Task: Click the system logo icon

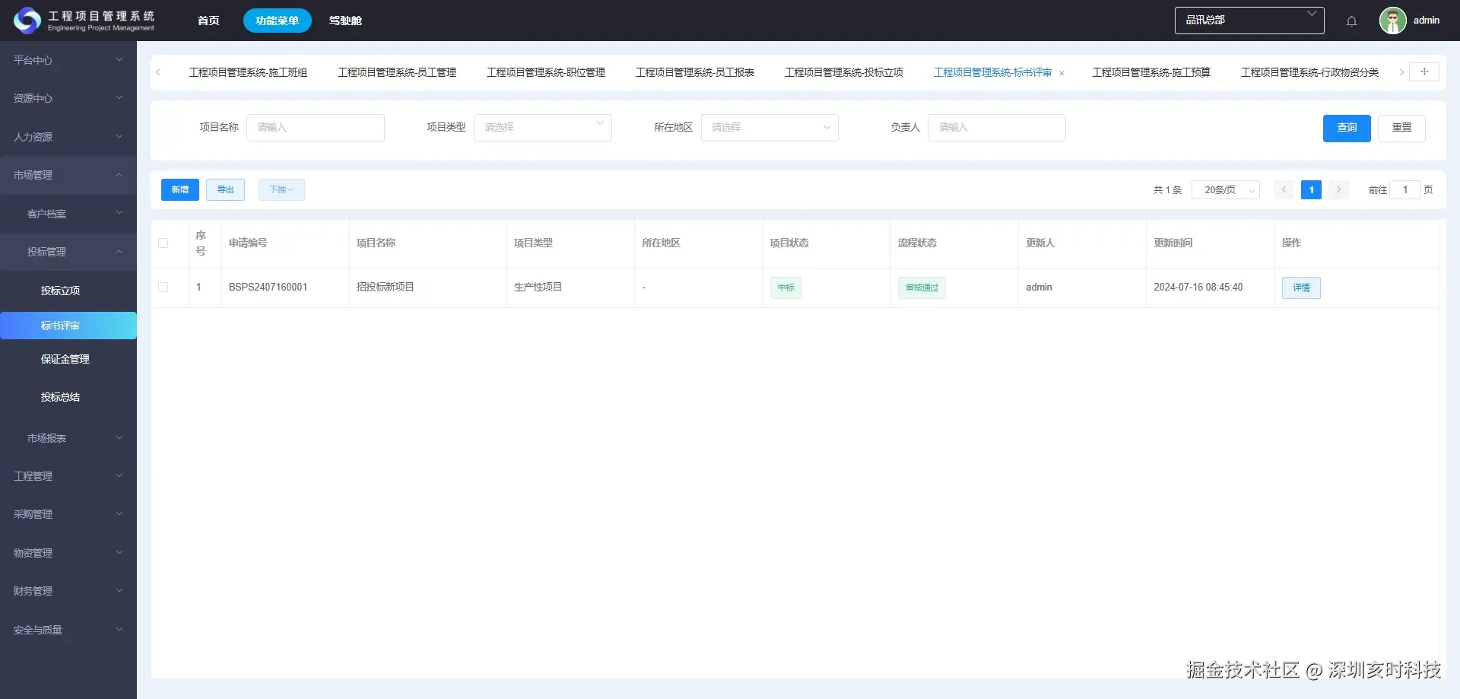Action: tap(27, 21)
